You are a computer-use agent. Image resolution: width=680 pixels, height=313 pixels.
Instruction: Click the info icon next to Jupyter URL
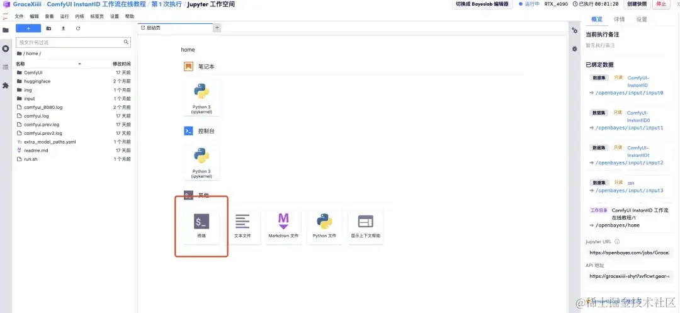[617, 241]
